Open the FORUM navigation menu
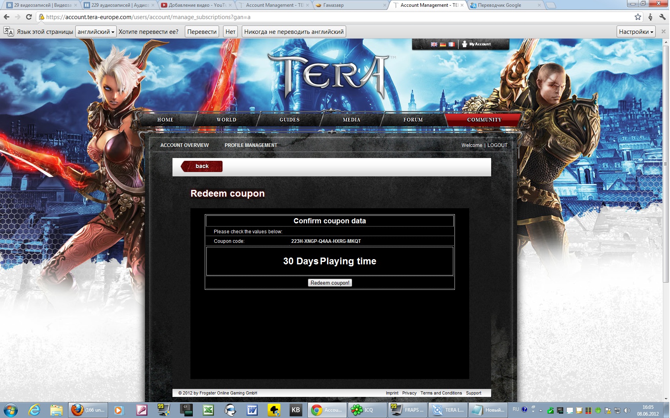This screenshot has width=670, height=418. 413,119
